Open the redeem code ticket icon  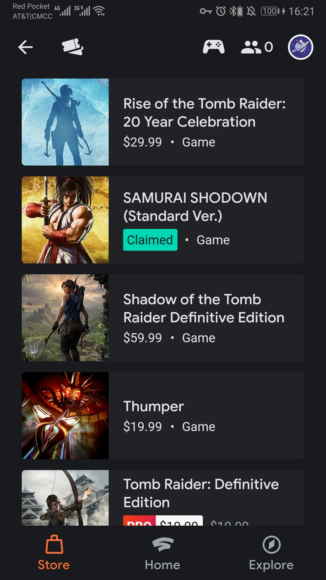[x=72, y=47]
